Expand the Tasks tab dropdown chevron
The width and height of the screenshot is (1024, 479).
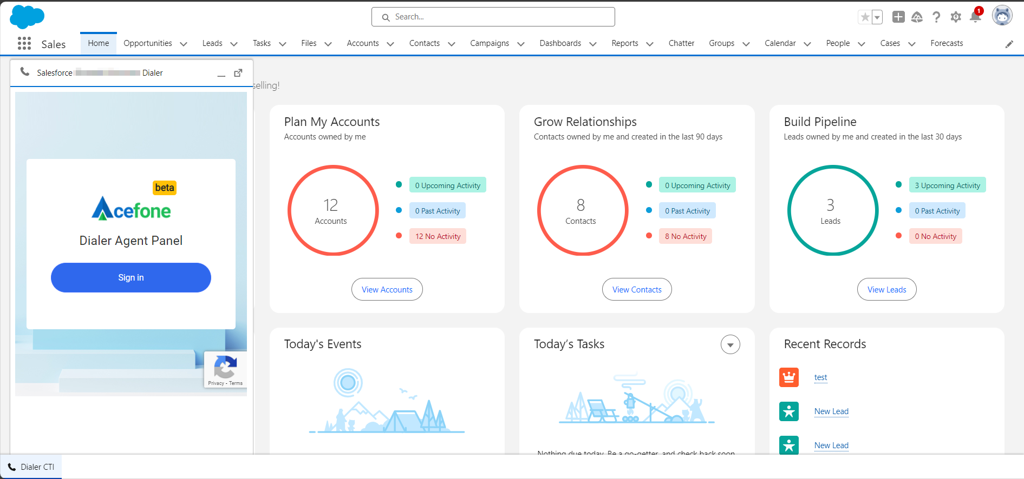pos(283,44)
